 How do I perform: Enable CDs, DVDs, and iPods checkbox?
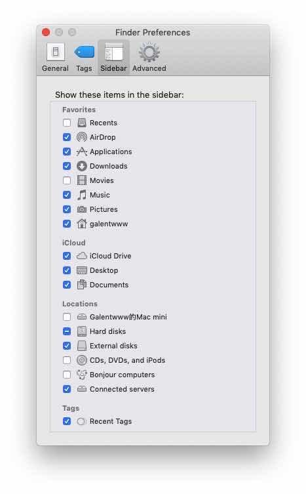coord(67,360)
